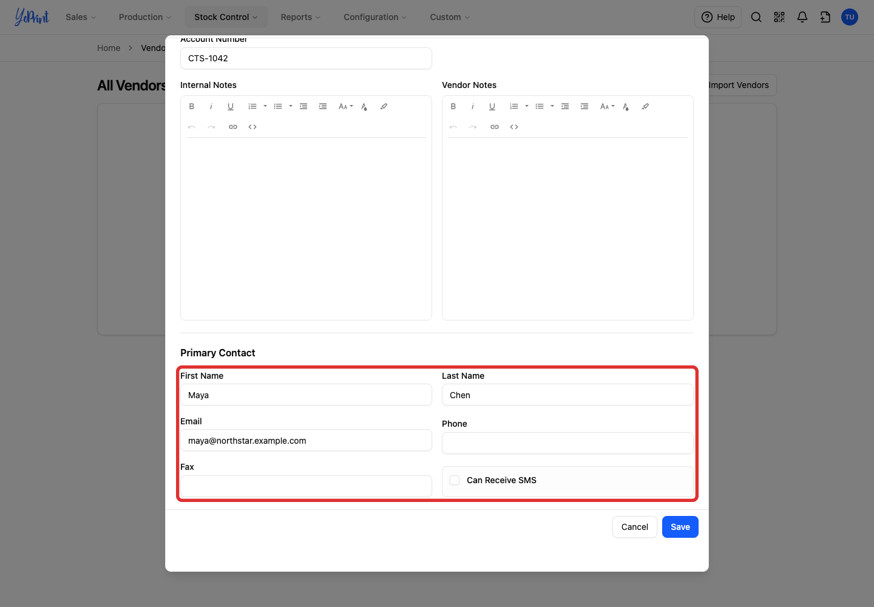The width and height of the screenshot is (874, 607).
Task: Pick text color in Internal Notes toolbar
Action: coord(364,106)
